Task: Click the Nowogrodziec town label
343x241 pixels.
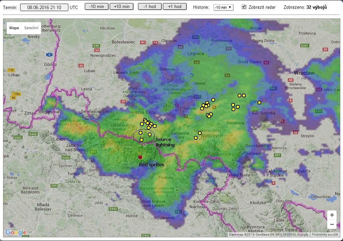Action: point(103,55)
